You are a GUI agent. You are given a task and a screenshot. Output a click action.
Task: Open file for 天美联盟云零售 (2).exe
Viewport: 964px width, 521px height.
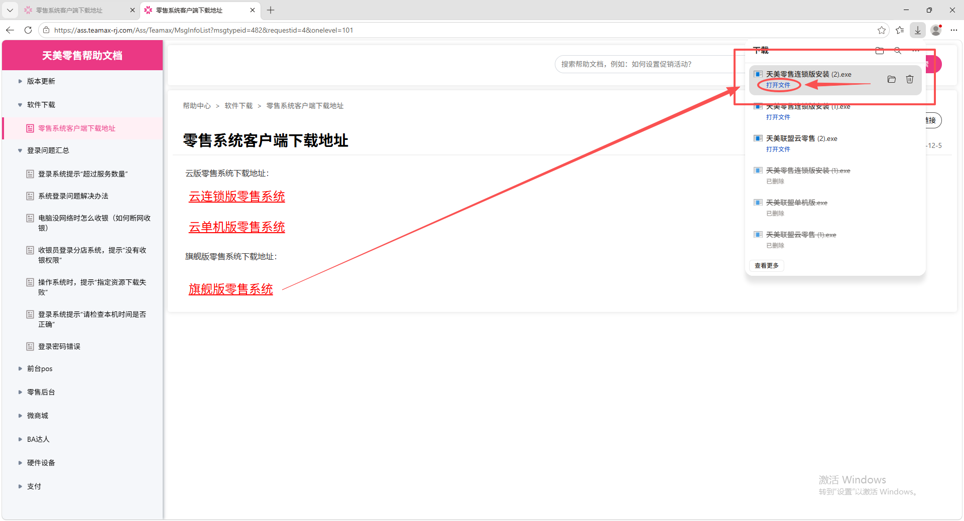click(778, 149)
